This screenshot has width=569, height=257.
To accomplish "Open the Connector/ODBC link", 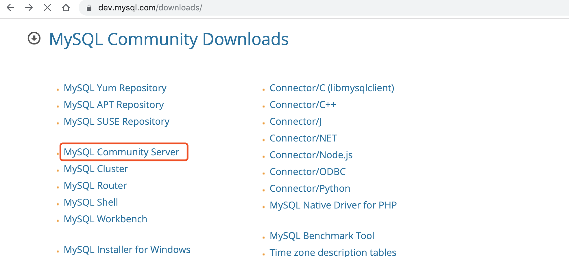I will pyautogui.click(x=308, y=172).
